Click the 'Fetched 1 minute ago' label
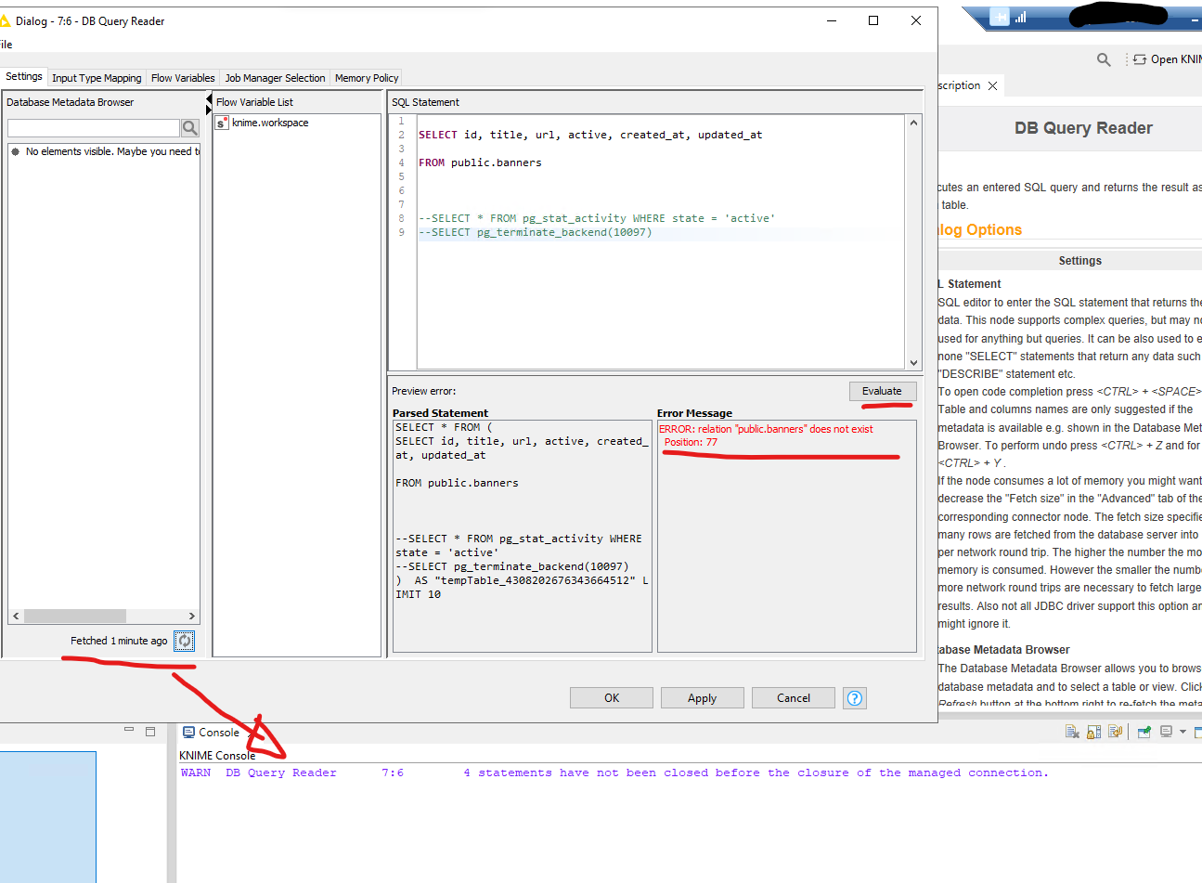The image size is (1202, 883). pyautogui.click(x=119, y=641)
